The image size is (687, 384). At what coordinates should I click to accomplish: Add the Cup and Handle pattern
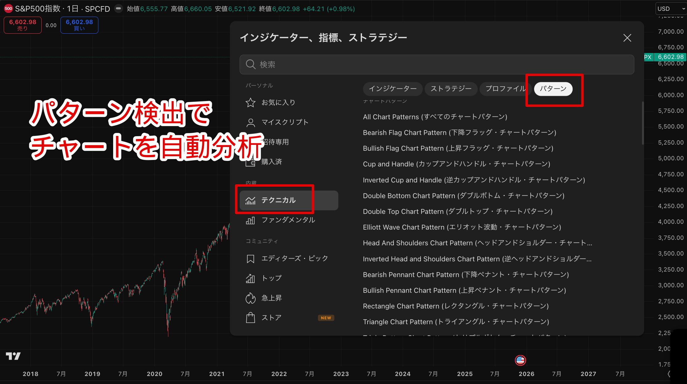tap(456, 164)
